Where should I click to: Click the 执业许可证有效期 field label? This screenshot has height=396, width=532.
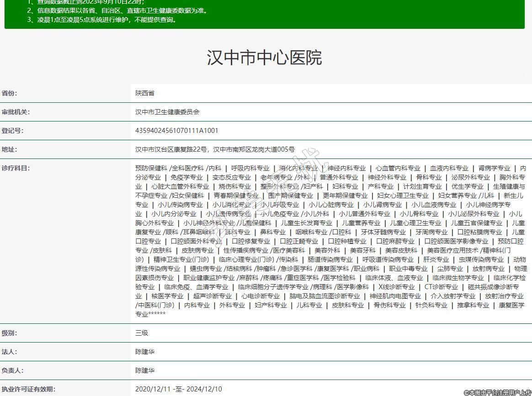(x=28, y=389)
